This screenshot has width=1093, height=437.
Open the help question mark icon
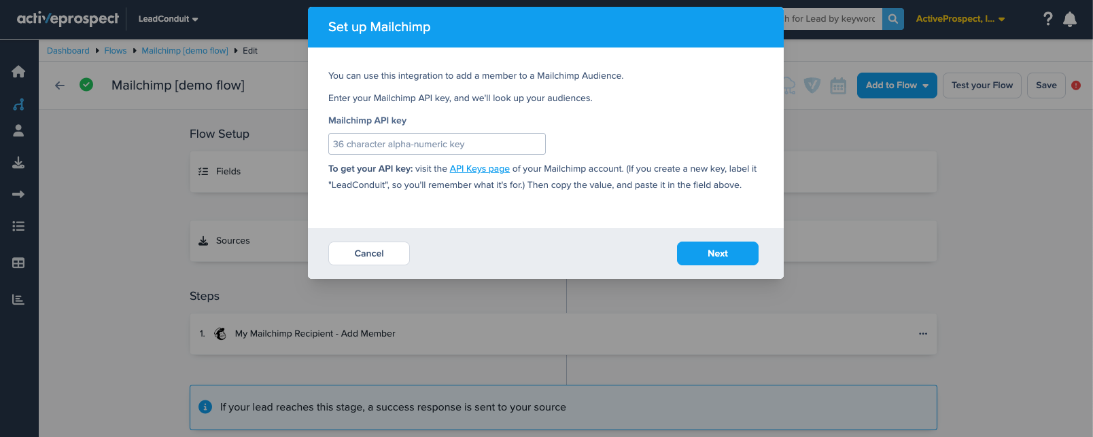pos(1047,19)
